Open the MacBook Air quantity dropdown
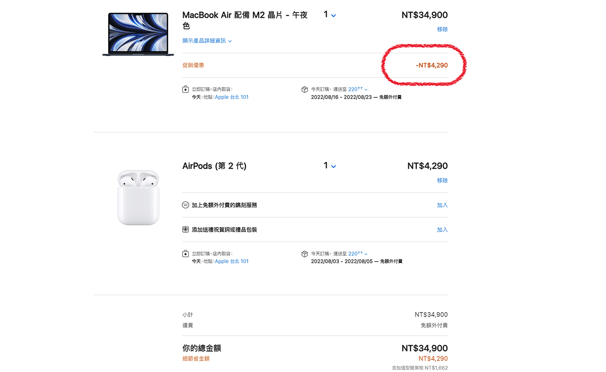This screenshot has width=606, height=372. 330,15
